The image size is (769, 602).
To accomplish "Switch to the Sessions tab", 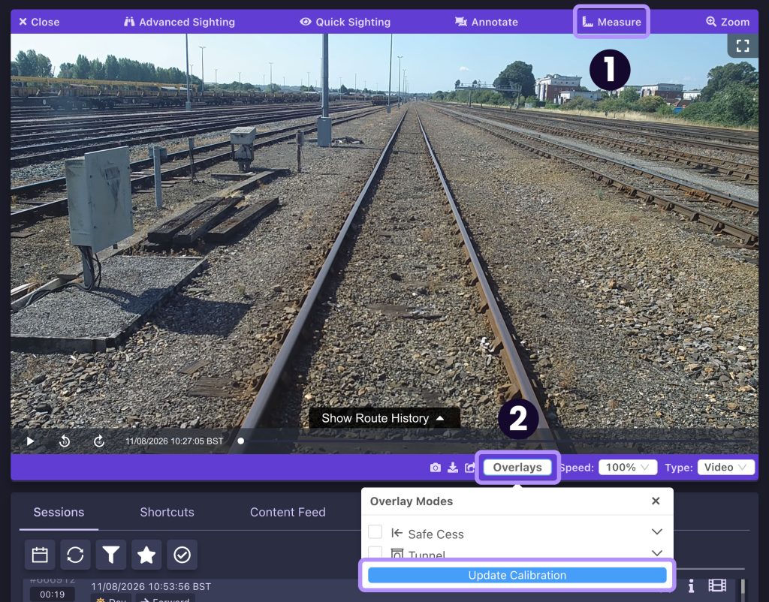I will 59,512.
